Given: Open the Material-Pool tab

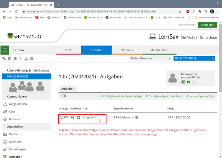Looking at the screenshot, I should pos(159,50).
